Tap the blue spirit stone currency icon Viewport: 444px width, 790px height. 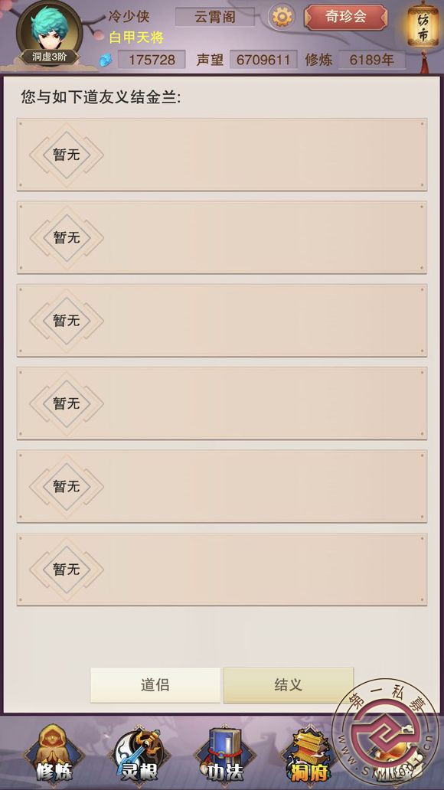106,60
